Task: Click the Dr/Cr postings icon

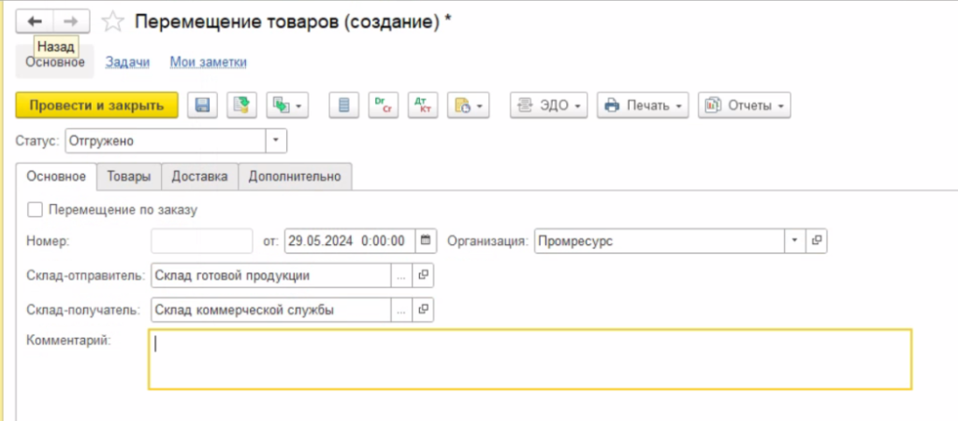Action: pyautogui.click(x=384, y=106)
